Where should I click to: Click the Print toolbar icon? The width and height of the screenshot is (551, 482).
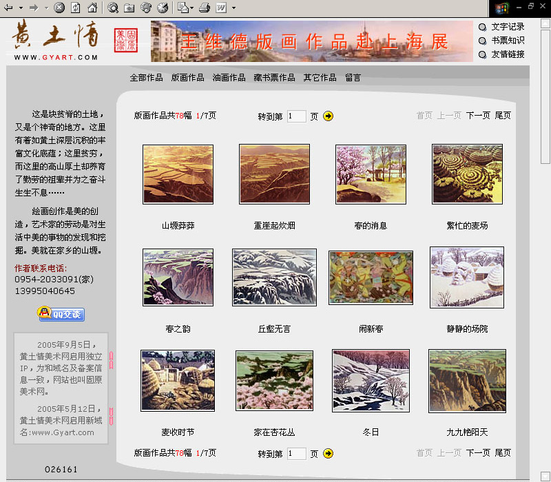click(205, 8)
